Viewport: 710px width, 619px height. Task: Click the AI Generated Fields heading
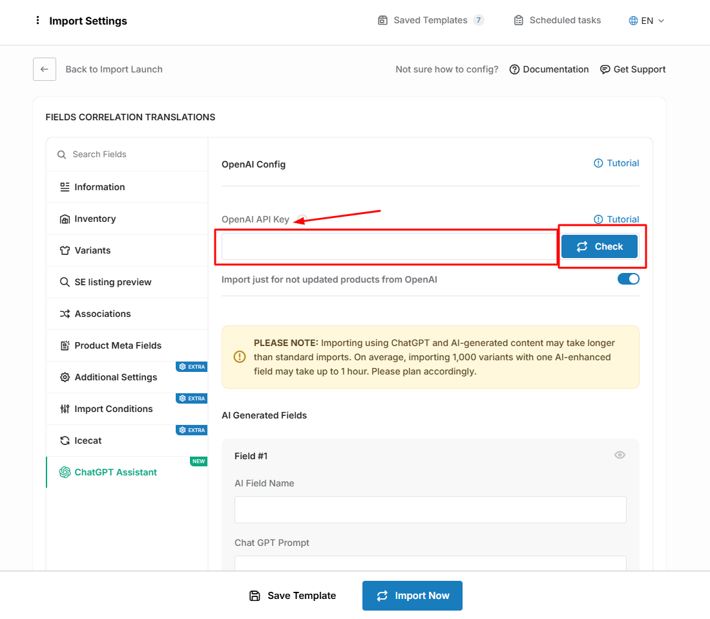264,415
